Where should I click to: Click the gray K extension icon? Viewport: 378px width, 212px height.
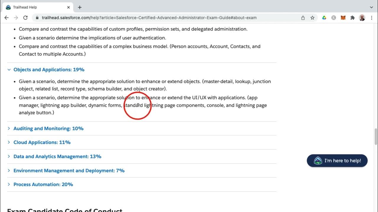pos(333,18)
